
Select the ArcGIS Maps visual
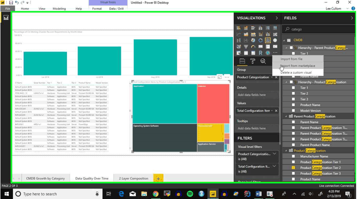[x=268, y=53]
